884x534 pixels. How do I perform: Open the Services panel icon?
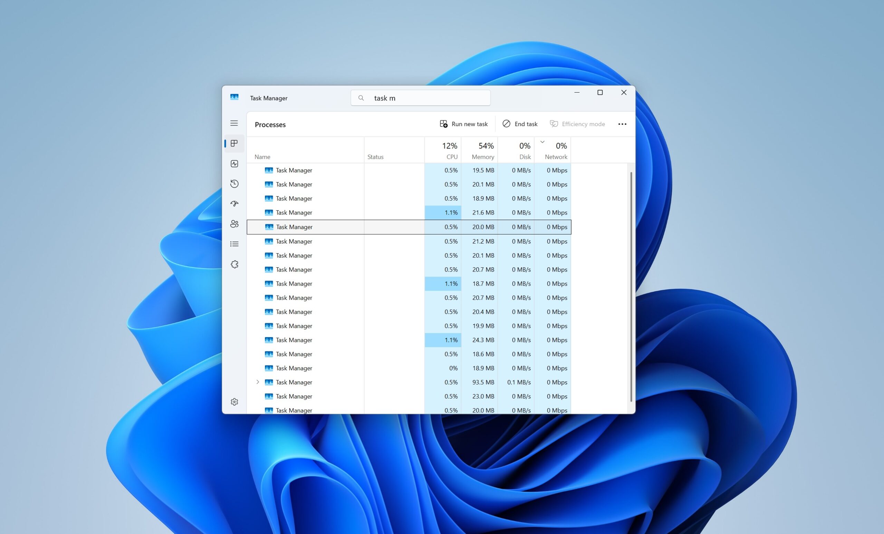pyautogui.click(x=234, y=264)
